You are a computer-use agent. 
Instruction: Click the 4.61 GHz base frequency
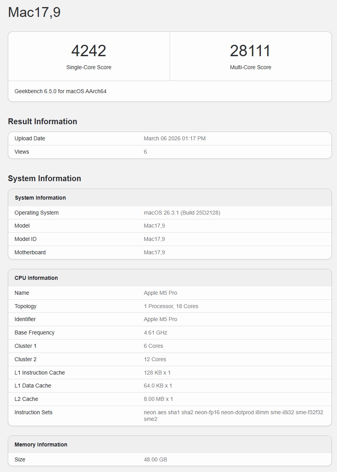(156, 332)
